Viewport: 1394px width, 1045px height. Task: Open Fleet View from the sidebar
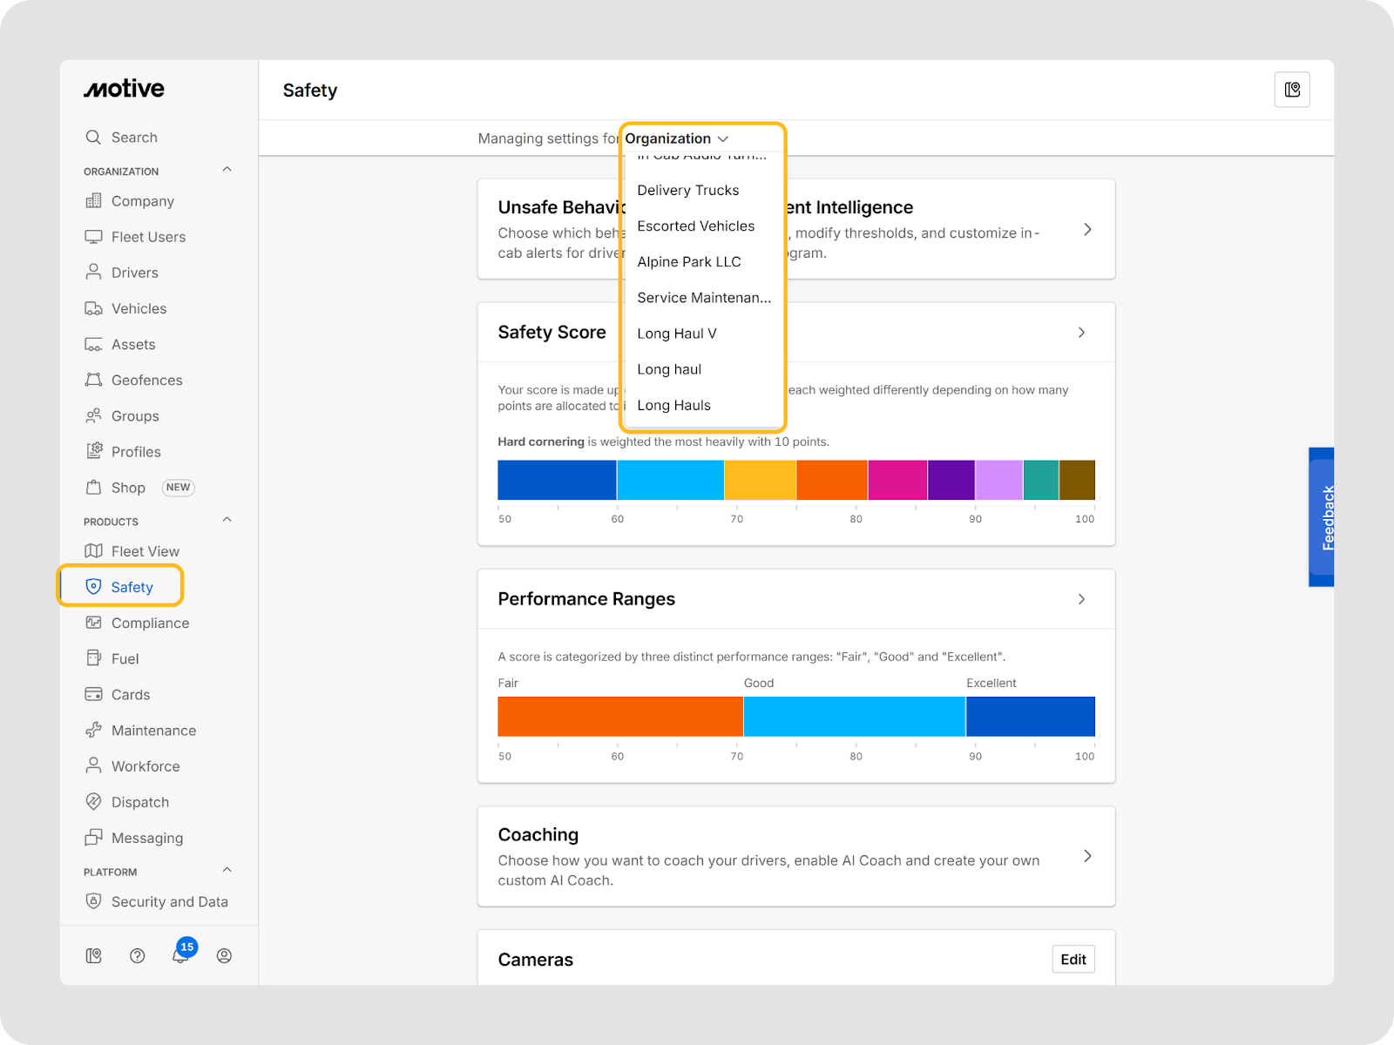[145, 551]
